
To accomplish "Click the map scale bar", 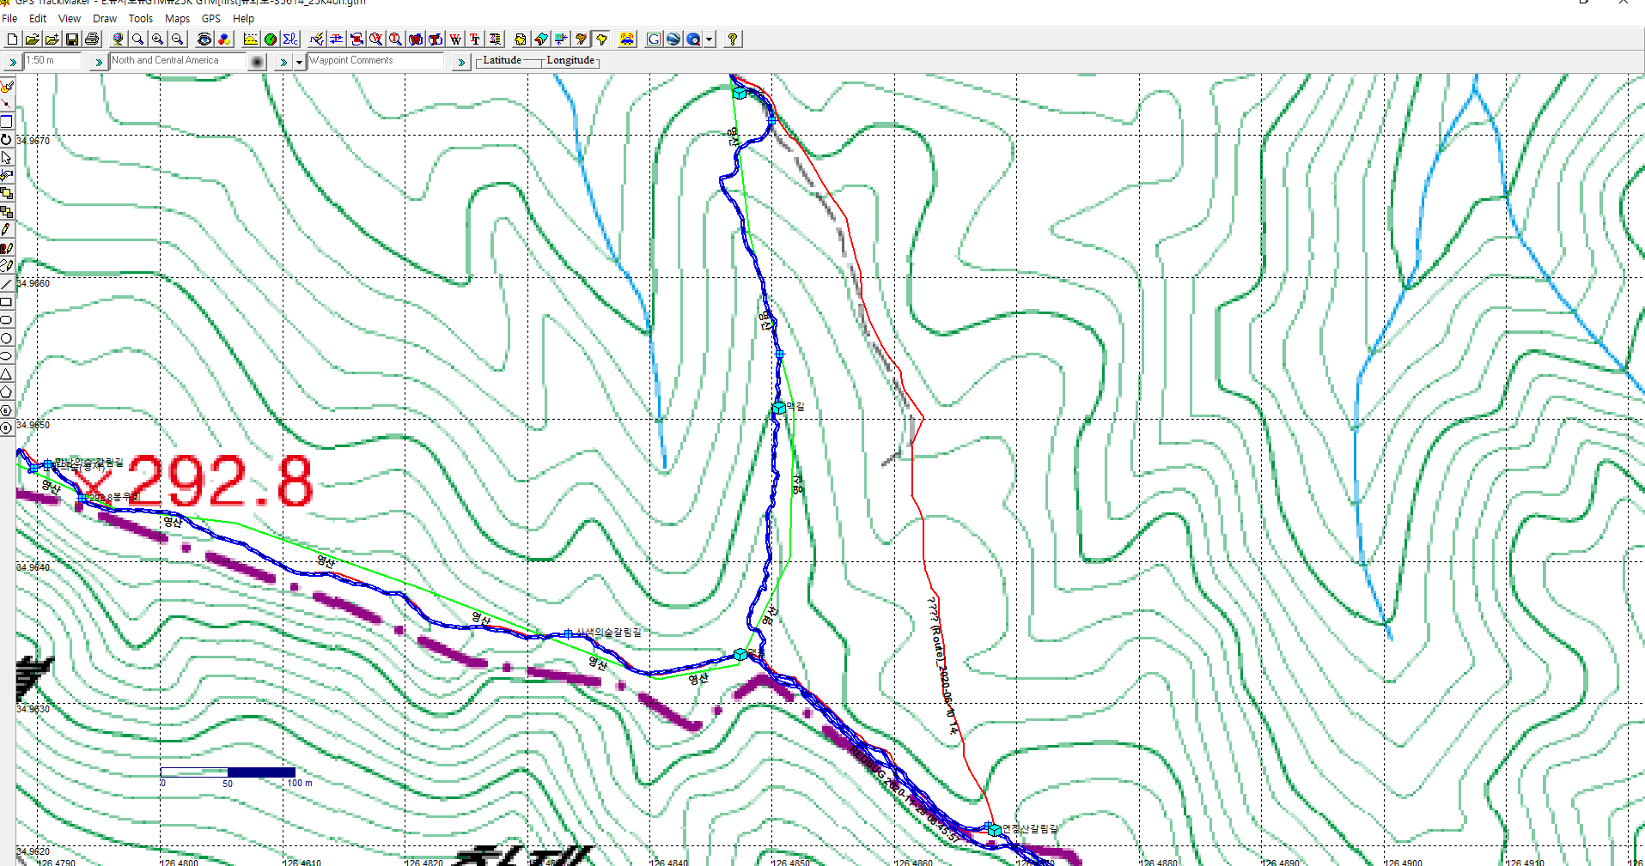I will click(x=228, y=772).
